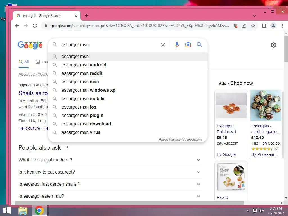Click the 'By Pricesear...' link
The image size is (288, 216).
[x=265, y=155]
